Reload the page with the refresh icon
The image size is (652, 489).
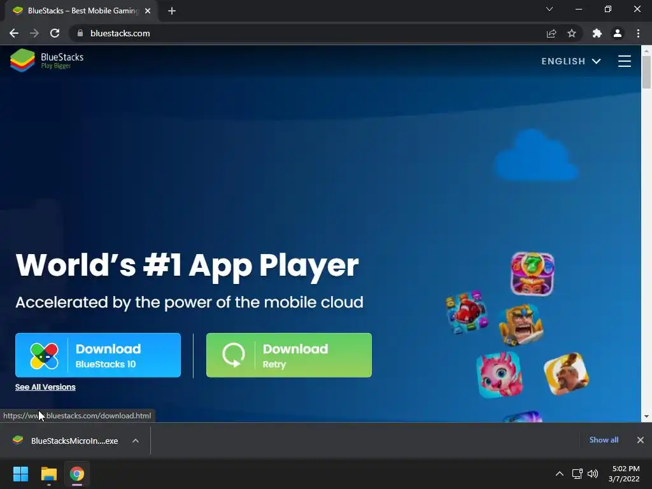55,33
